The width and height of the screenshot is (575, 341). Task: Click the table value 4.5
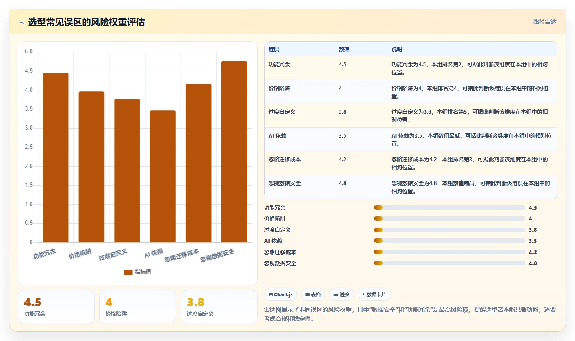[x=342, y=65]
